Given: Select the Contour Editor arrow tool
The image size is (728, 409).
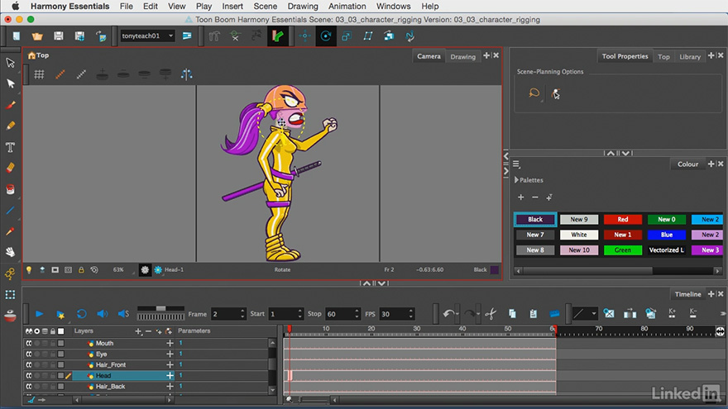Looking at the screenshot, I should (10, 83).
